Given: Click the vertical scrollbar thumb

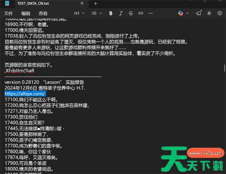Looking at the screenshot, I should pyautogui.click(x=224, y=68).
